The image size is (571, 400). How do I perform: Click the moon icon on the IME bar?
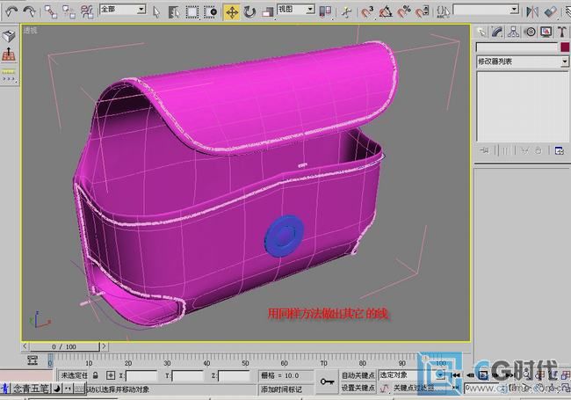tap(57, 389)
